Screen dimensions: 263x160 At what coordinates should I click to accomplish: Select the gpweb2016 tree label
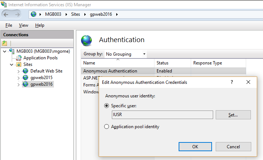41,84
